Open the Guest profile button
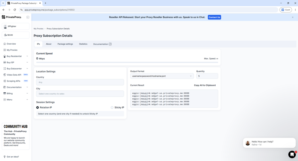Image resolution: width=298 pixels, height=161 pixels. (286, 10)
